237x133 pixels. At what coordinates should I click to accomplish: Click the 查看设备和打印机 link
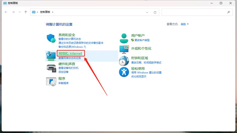click(68, 68)
